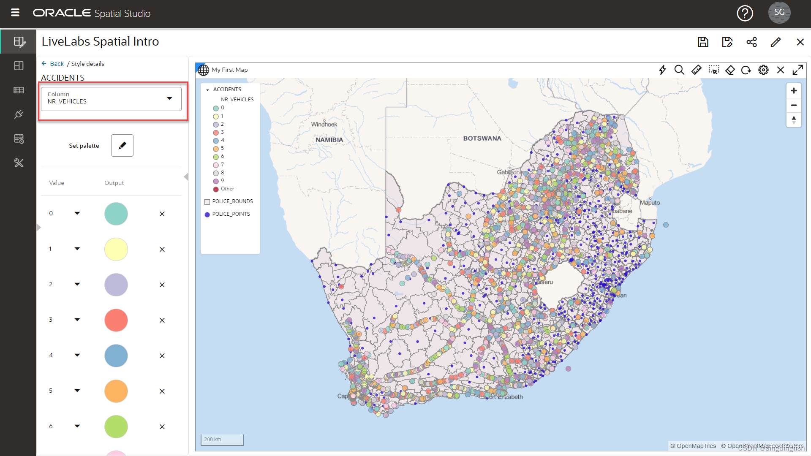Zoom in on the map
This screenshot has width=811, height=456.
(794, 91)
